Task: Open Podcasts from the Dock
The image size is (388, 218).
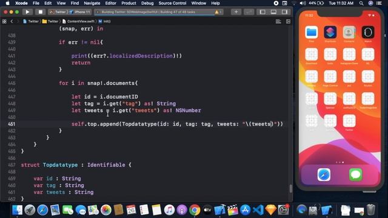Action: [182, 210]
